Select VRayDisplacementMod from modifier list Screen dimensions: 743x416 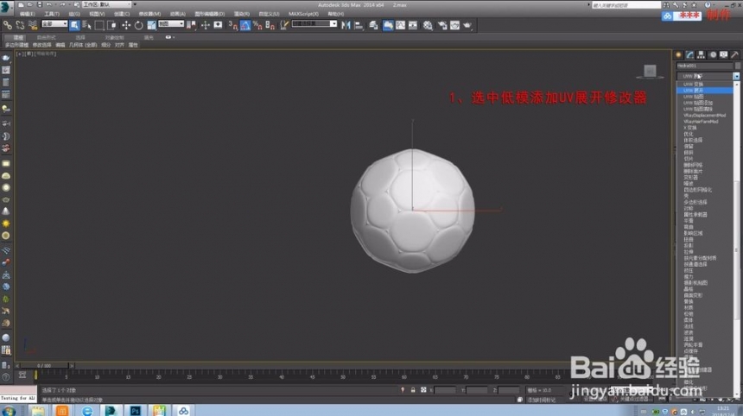point(705,115)
